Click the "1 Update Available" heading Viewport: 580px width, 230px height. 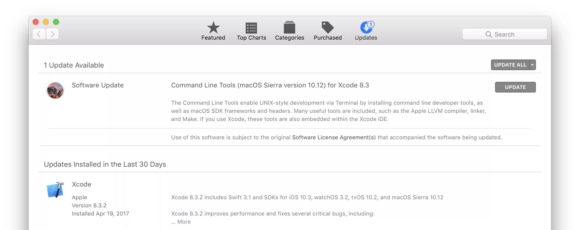coord(74,65)
